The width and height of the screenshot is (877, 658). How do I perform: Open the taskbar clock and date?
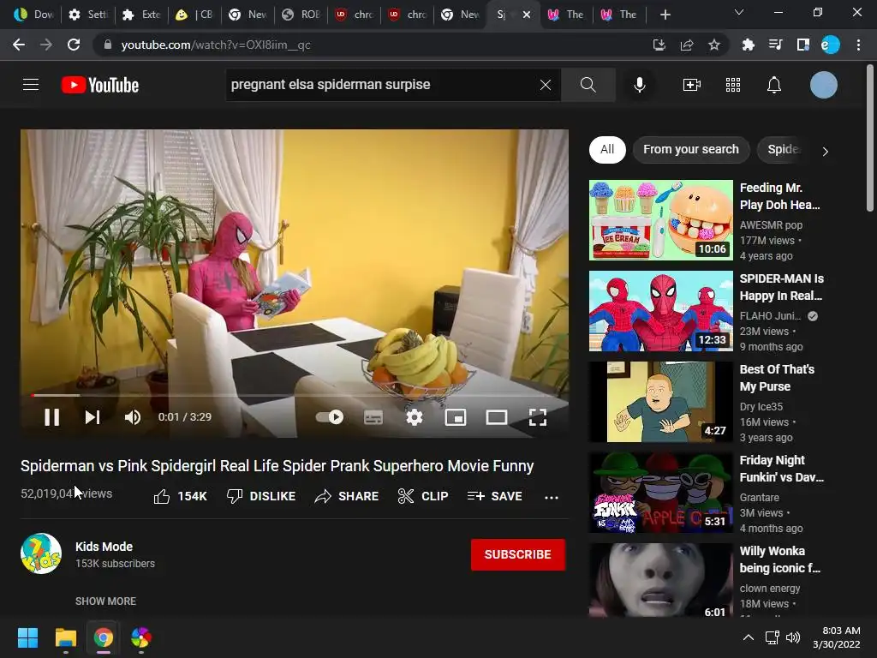[837, 637]
